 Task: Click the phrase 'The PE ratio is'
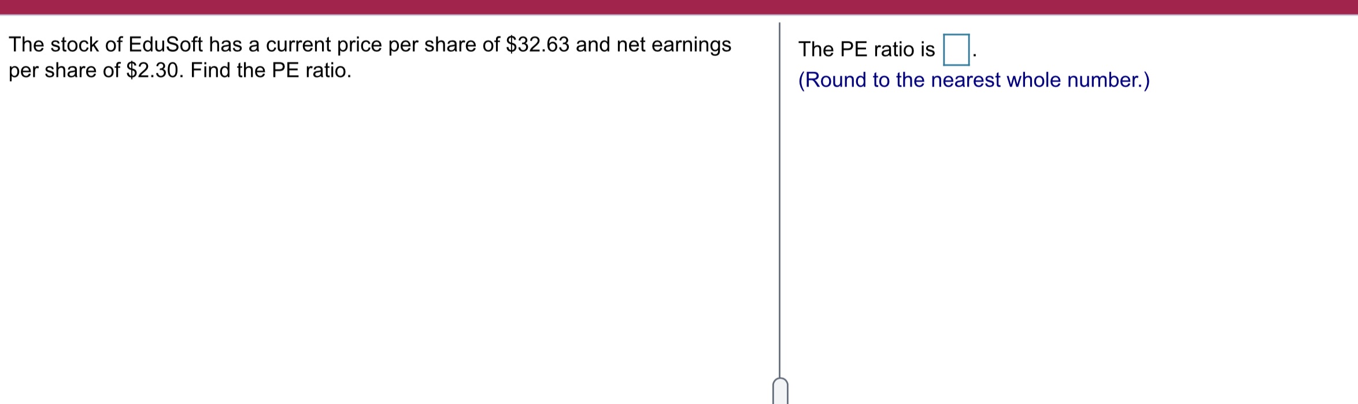(865, 49)
